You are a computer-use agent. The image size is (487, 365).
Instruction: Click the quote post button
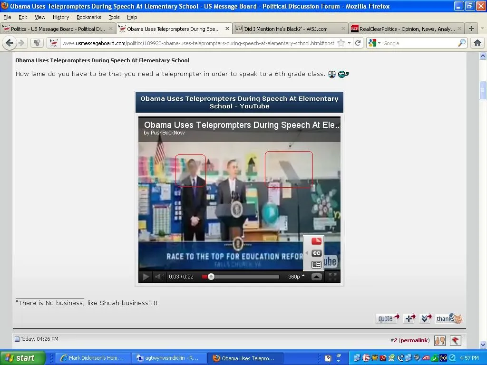click(388, 318)
